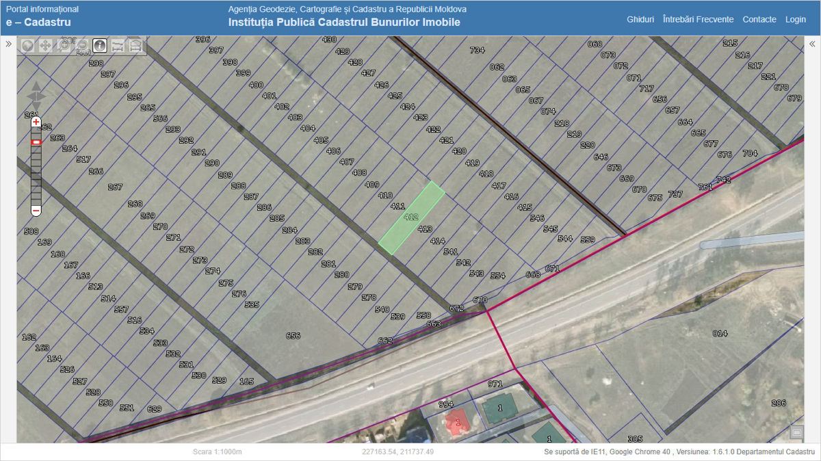This screenshot has height=461, width=821.
Task: Expand the right side panel
Action: point(812,44)
